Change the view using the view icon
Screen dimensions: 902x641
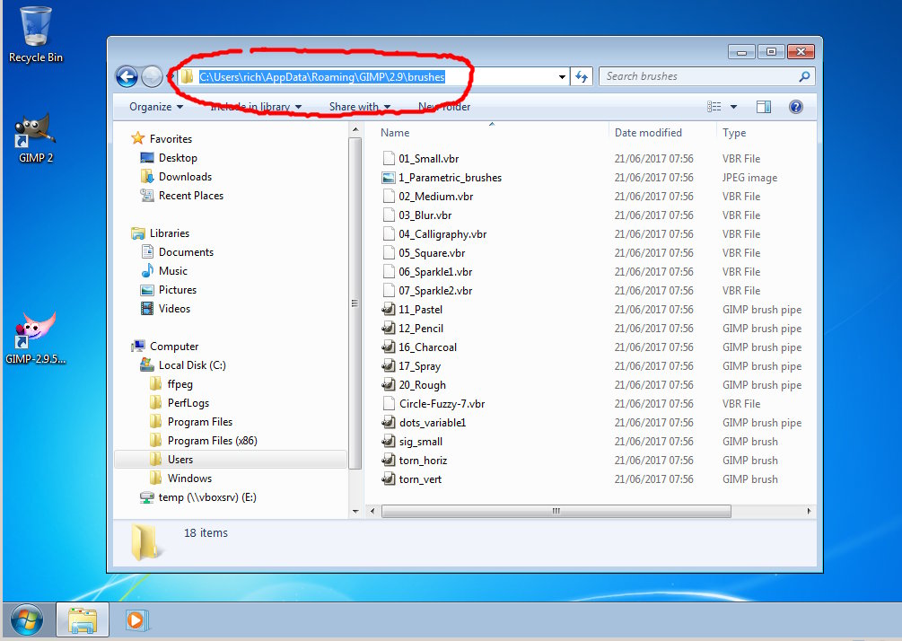(x=714, y=107)
